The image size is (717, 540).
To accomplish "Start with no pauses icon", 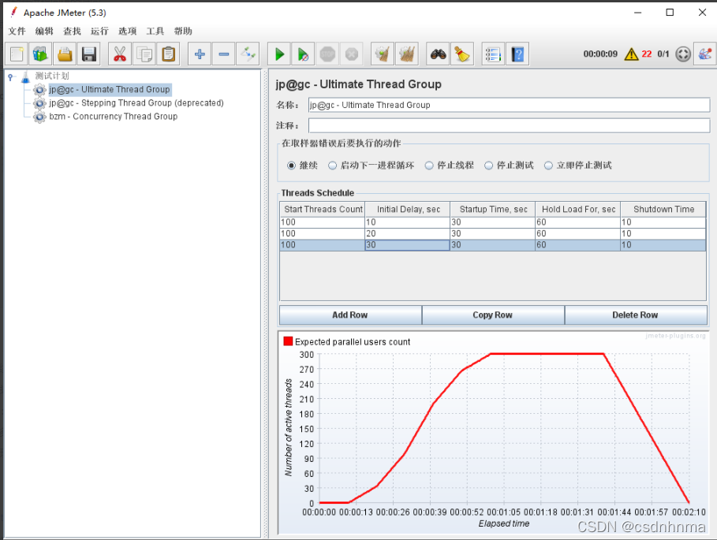I will [x=303, y=54].
